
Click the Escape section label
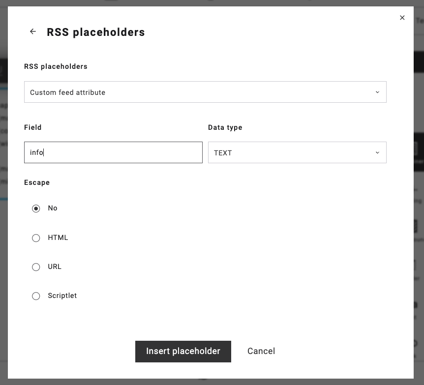[37, 182]
